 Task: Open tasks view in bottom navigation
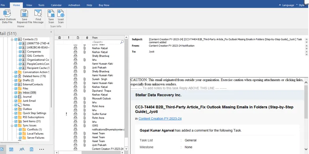click(x=32, y=150)
